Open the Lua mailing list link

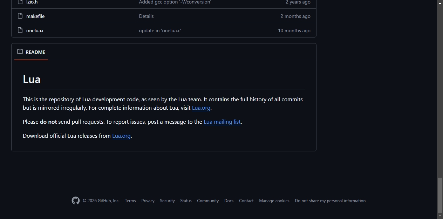tap(222, 122)
